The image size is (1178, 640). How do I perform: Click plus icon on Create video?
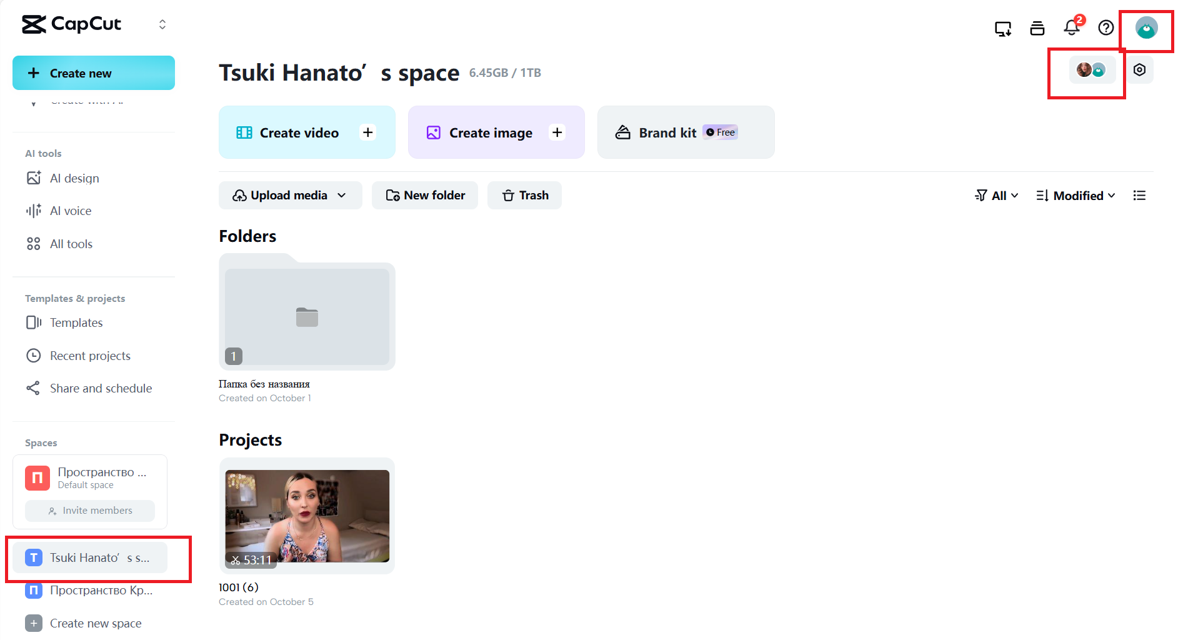click(368, 132)
